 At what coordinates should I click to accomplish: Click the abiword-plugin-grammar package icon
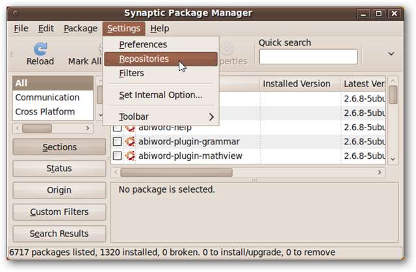click(x=130, y=141)
